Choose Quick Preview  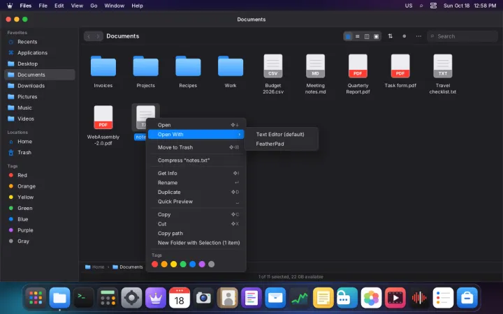pyautogui.click(x=196, y=202)
